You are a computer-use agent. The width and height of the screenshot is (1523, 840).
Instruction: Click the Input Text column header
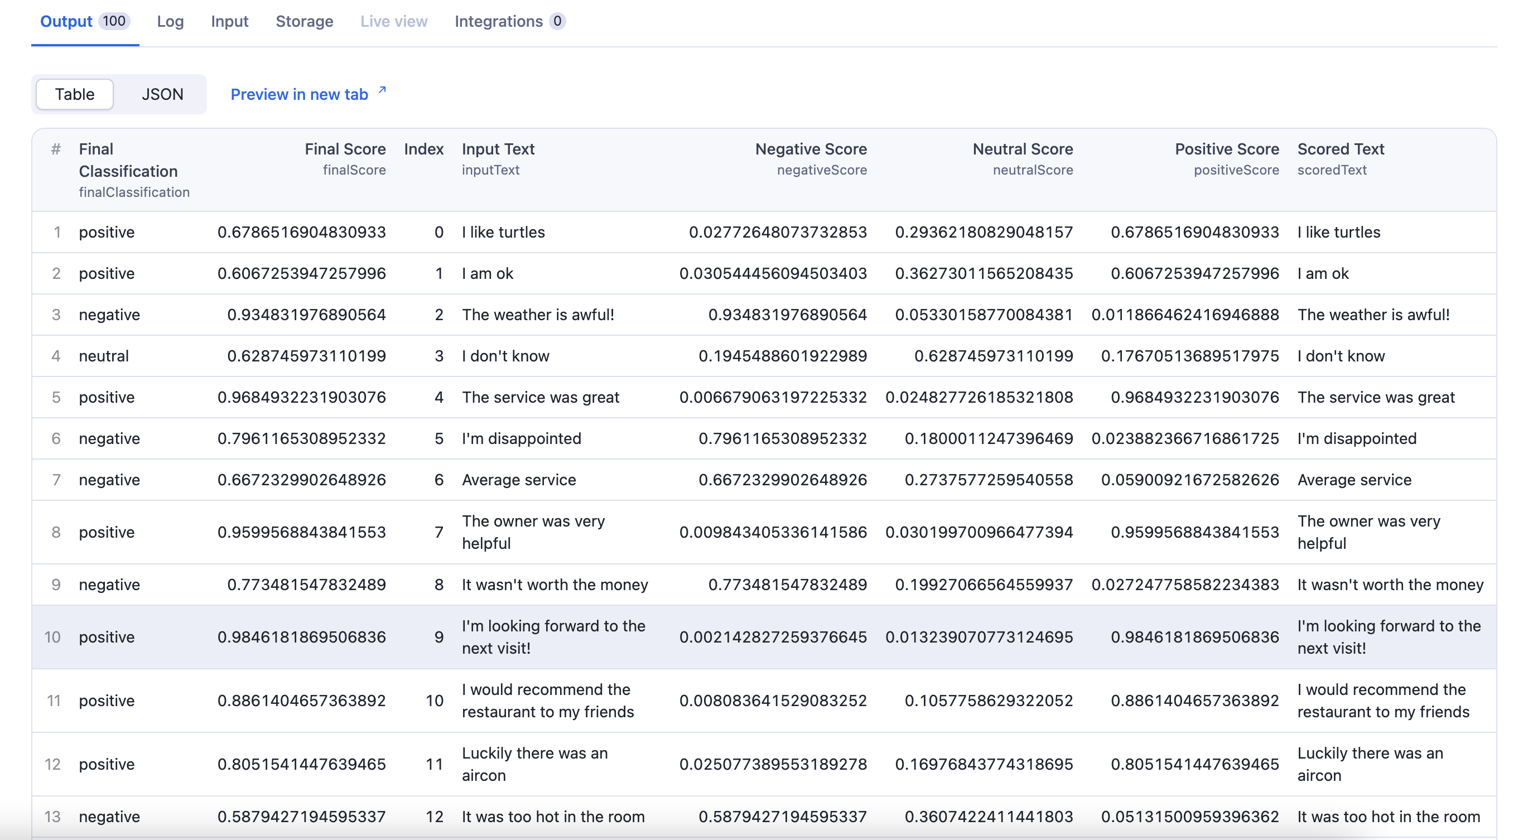(498, 159)
